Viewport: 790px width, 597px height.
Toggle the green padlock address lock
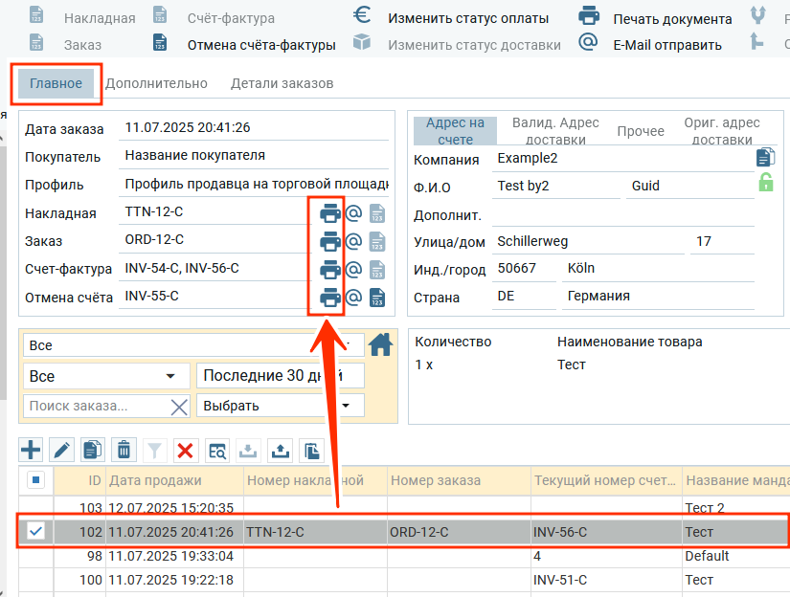[765, 183]
